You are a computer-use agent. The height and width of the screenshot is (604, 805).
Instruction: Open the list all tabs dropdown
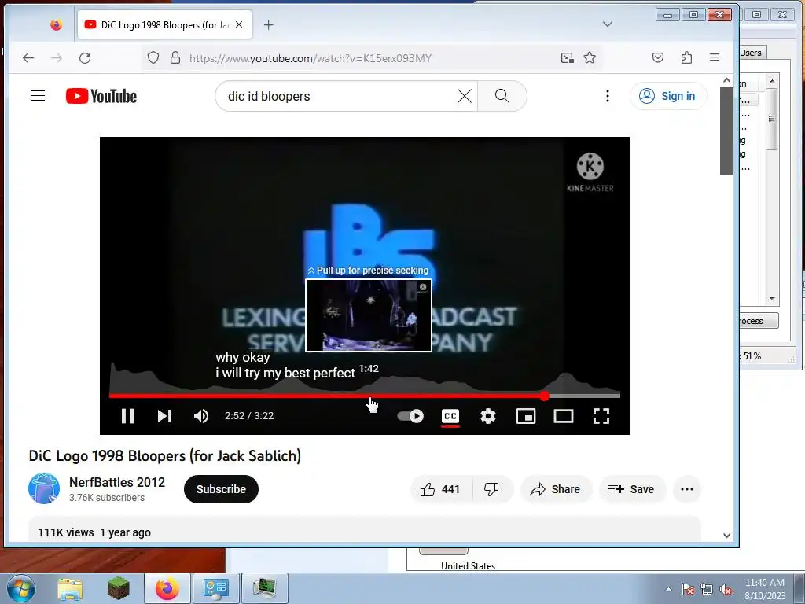tap(608, 24)
